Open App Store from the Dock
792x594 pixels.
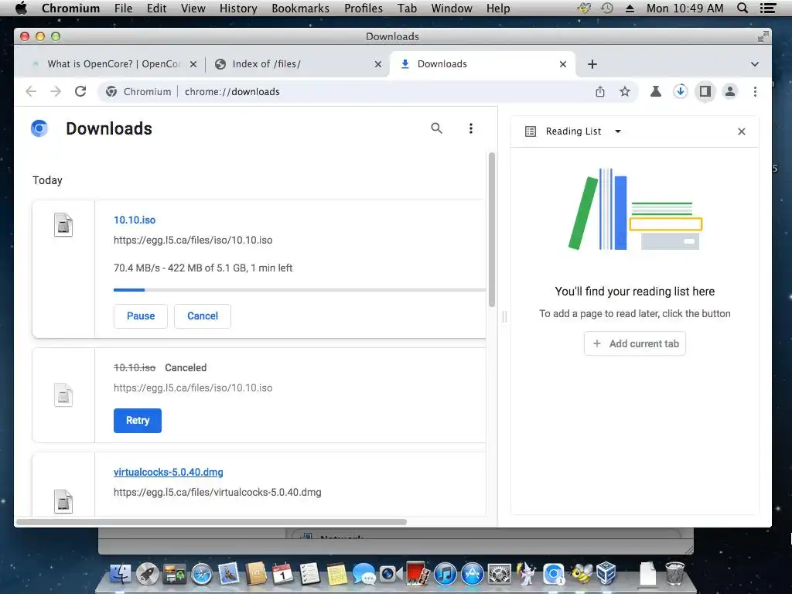(x=473, y=574)
